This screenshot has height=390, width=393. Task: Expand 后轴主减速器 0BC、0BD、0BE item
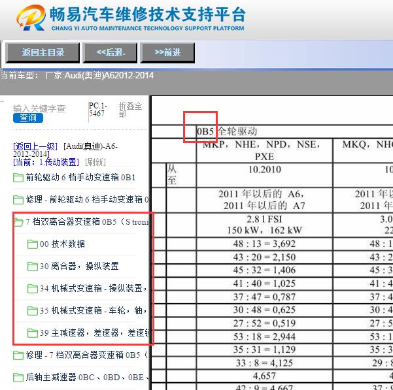pos(87,377)
